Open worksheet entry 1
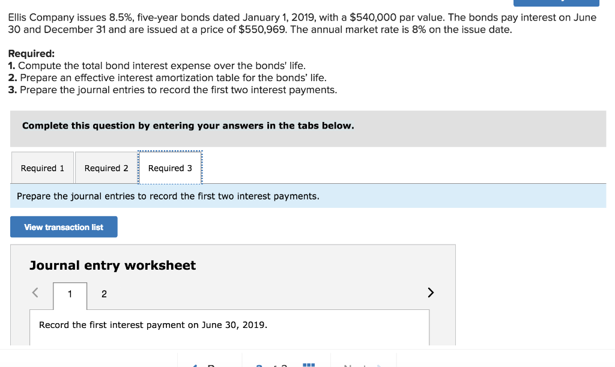Image resolution: width=615 pixels, height=367 pixels. 70,294
